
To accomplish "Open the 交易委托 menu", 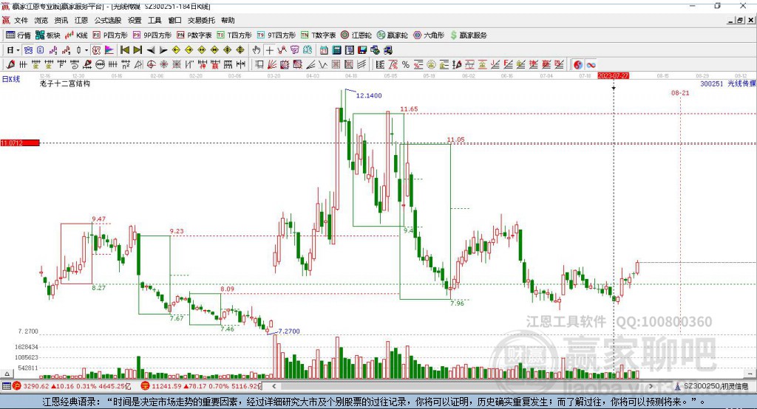I will (x=201, y=20).
